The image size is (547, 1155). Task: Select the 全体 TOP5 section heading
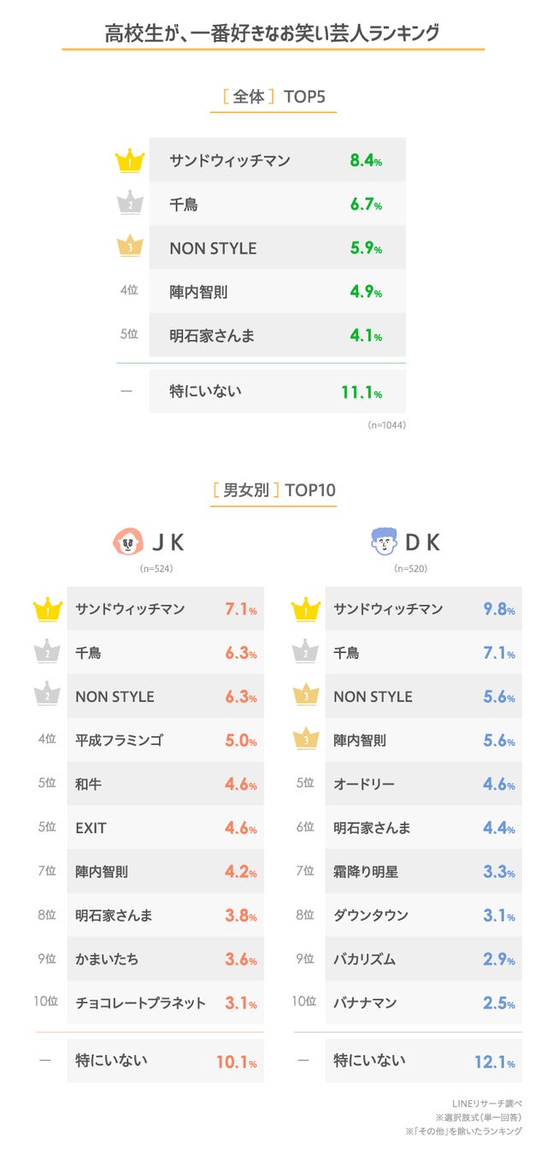coord(273,97)
